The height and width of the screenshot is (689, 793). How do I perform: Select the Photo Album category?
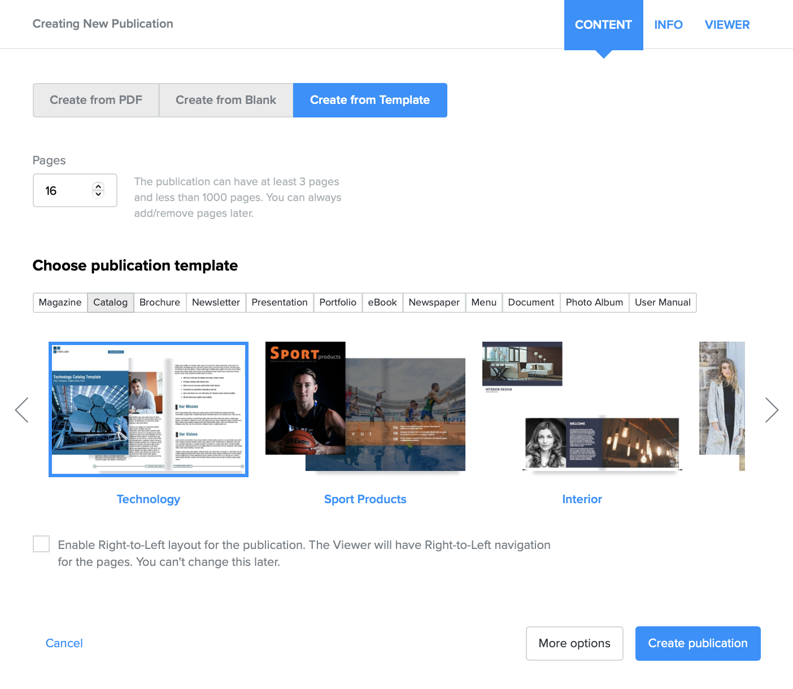coord(594,302)
